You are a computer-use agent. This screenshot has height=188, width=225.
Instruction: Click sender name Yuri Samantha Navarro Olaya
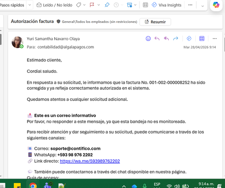click(53, 39)
